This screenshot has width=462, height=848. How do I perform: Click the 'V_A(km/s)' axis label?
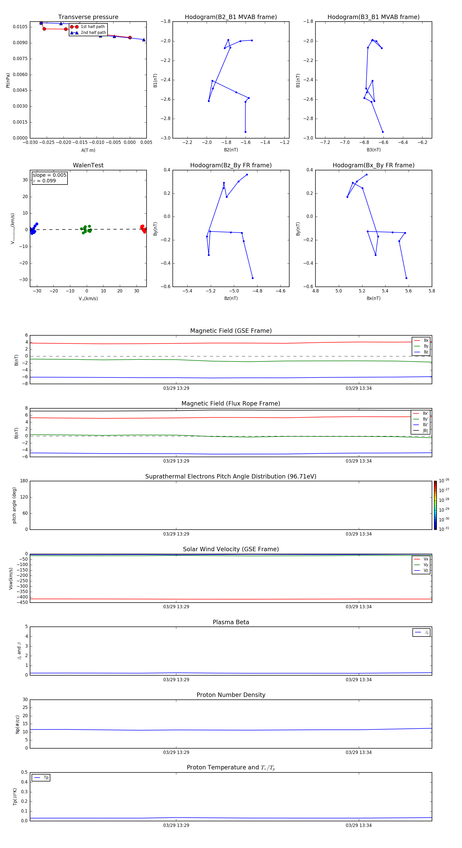coord(88,299)
